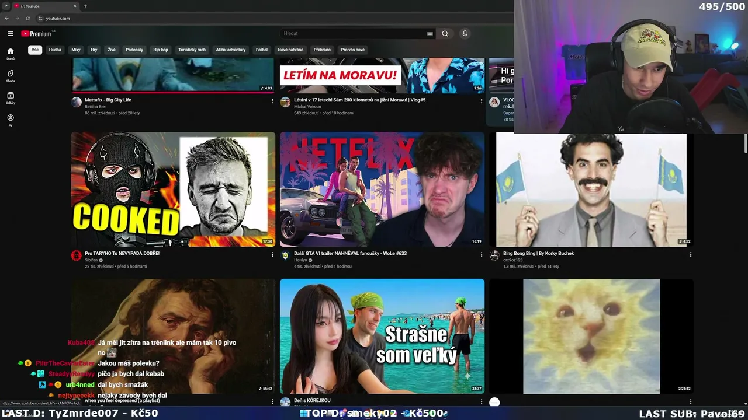Screen dimensions: 748x420
Task: Open the Mattafix - Big City Life title
Action: point(108,100)
